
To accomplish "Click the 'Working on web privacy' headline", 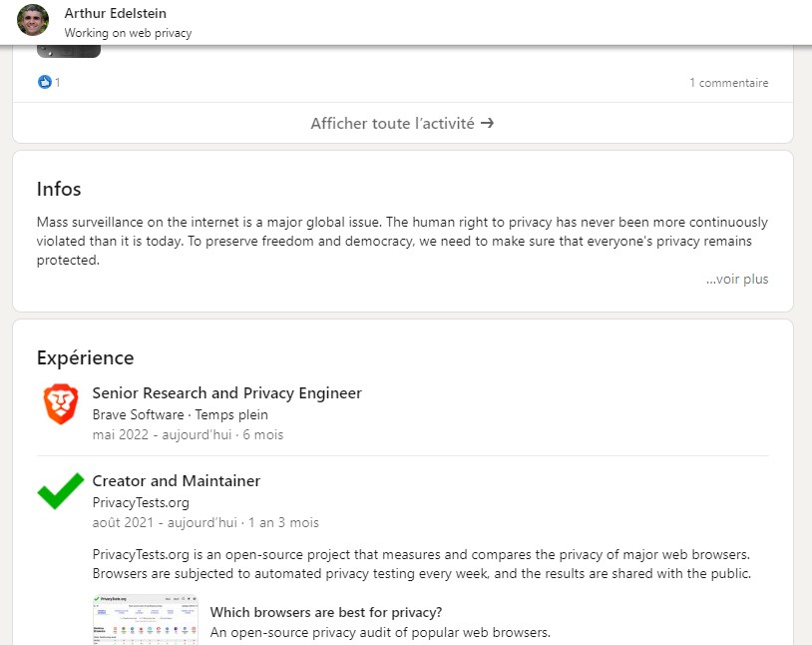I will (x=128, y=33).
